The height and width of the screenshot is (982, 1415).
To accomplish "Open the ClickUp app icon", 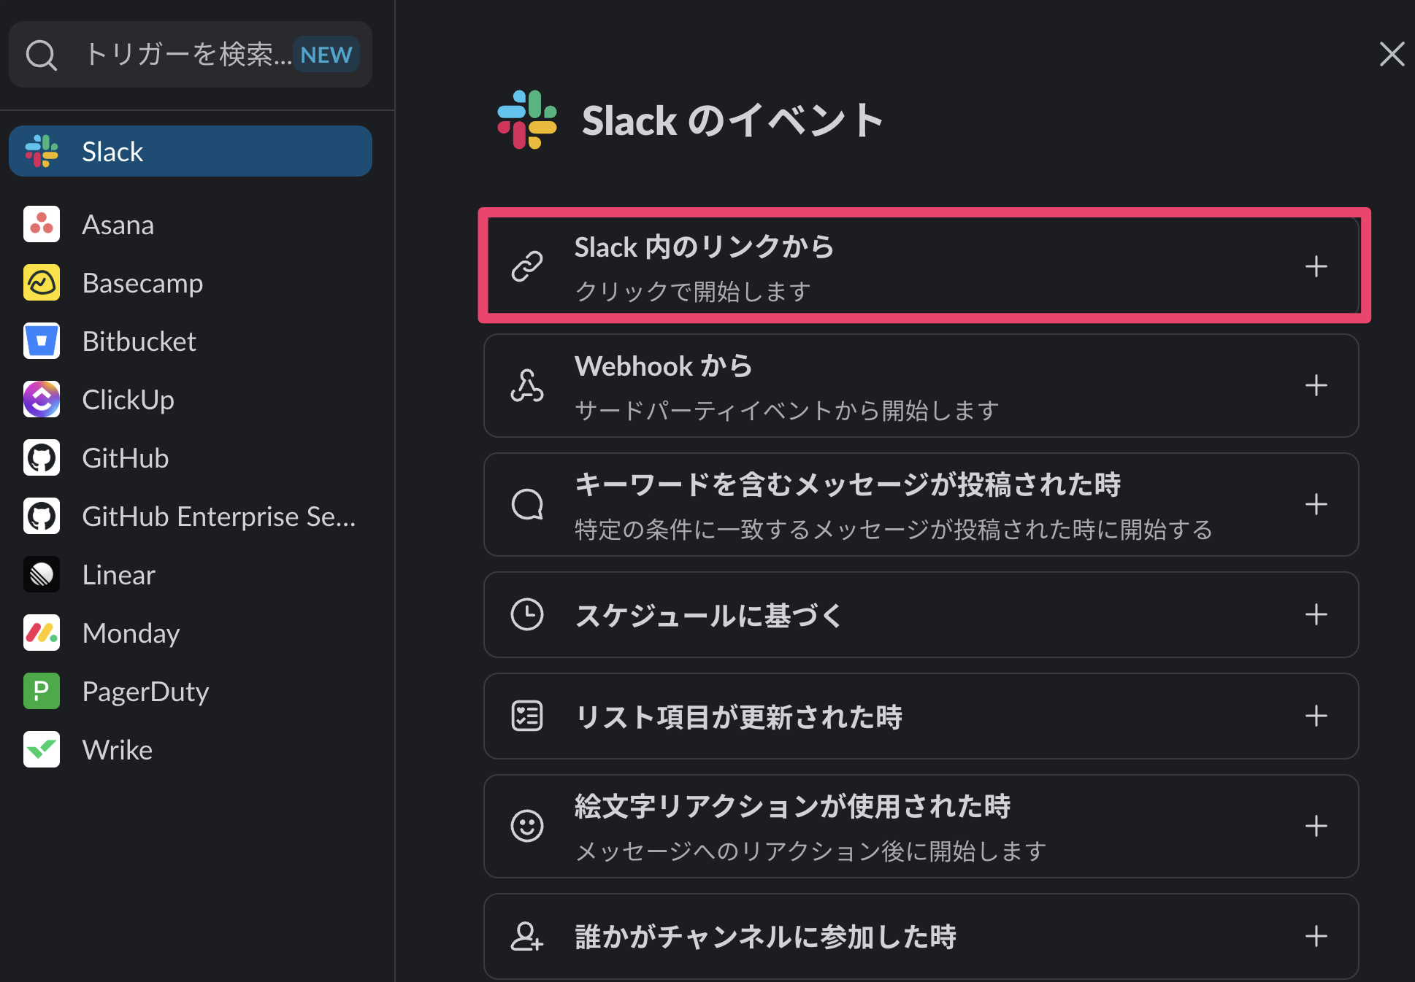I will click(x=42, y=400).
